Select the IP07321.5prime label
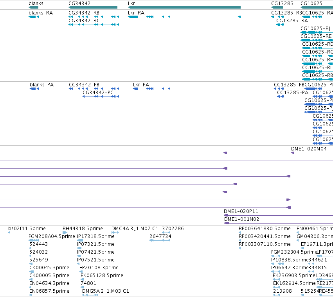Screen dimensions: 333x297 coord(96,244)
